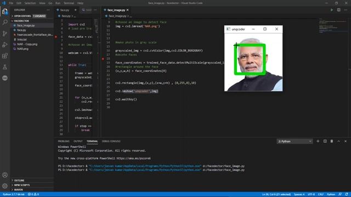Open the Terminal menu
Viewport: 351px width, 197px height.
(x=69, y=3)
